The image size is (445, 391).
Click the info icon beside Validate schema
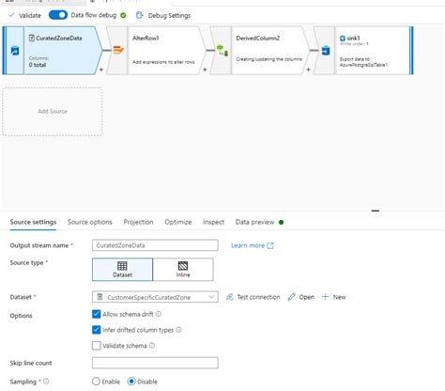[152, 345]
